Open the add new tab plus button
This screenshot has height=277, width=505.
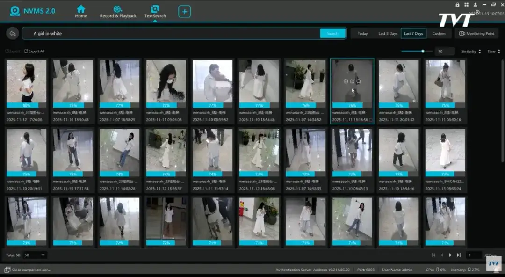184,12
